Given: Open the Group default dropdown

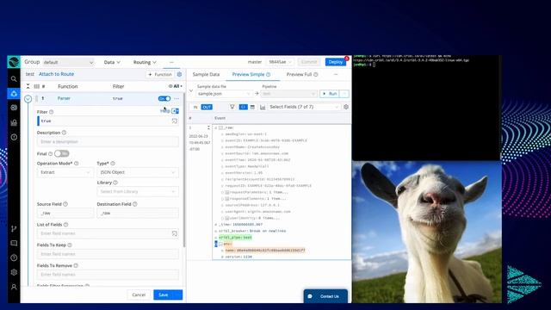Looking at the screenshot, I should [x=68, y=62].
